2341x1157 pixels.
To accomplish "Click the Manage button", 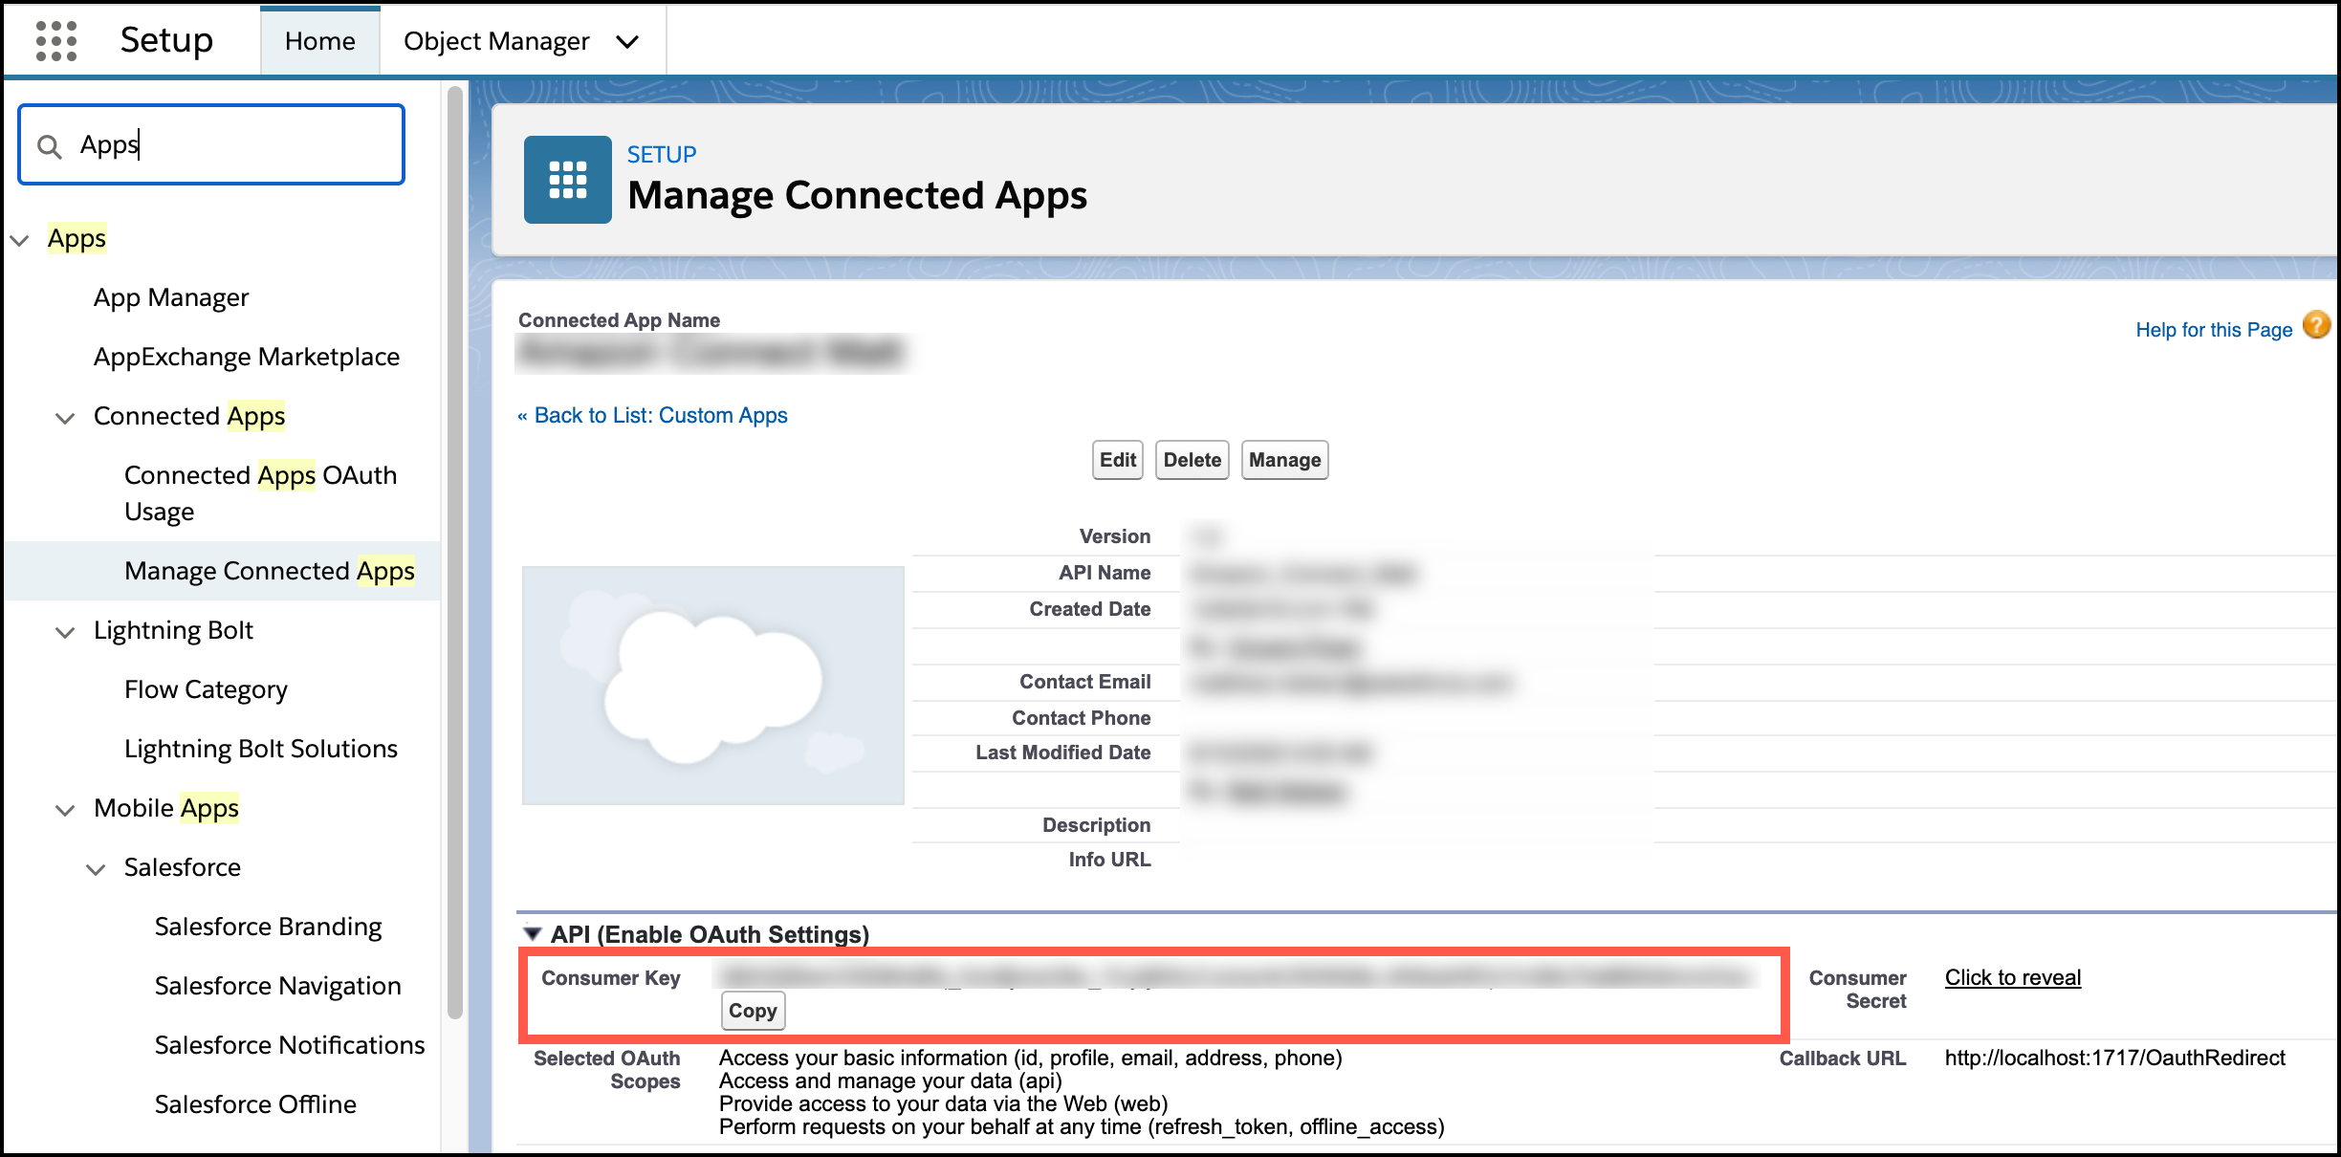I will coord(1284,460).
